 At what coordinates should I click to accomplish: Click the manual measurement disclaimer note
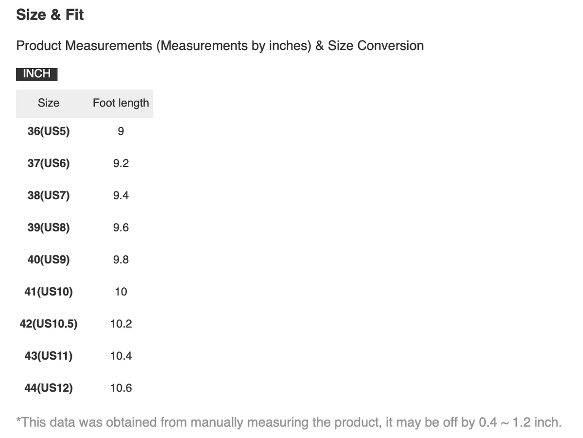tap(289, 422)
